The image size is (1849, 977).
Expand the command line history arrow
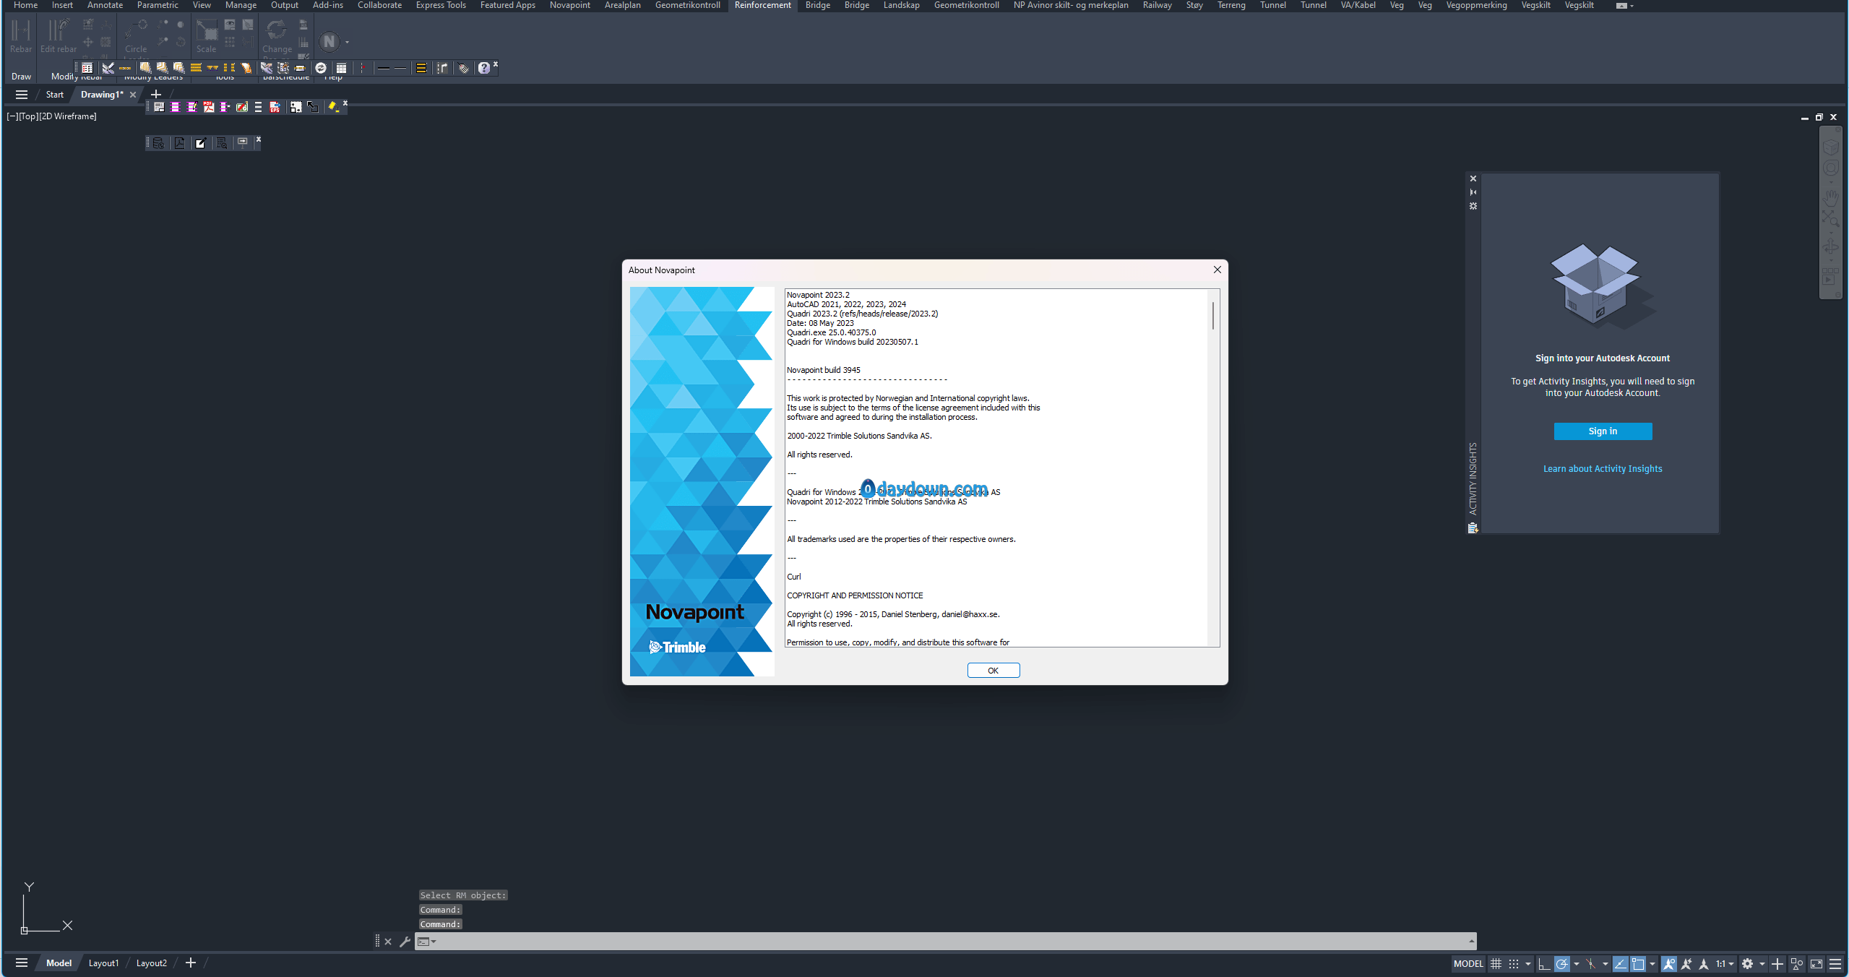pos(1471,942)
